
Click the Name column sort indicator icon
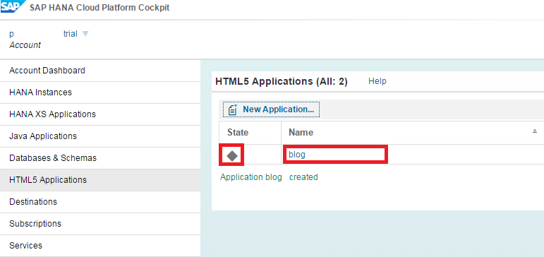pyautogui.click(x=535, y=131)
